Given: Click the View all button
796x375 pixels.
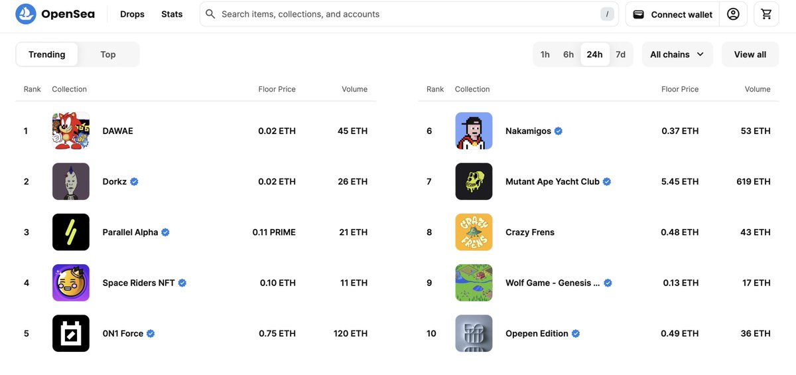Looking at the screenshot, I should tap(750, 54).
